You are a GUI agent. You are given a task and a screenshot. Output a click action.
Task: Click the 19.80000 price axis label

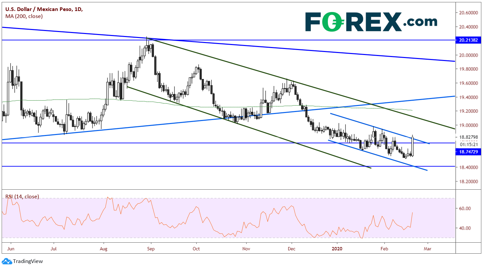[x=469, y=69]
